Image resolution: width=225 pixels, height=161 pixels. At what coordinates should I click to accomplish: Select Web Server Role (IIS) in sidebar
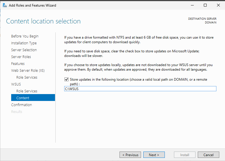click(28, 71)
